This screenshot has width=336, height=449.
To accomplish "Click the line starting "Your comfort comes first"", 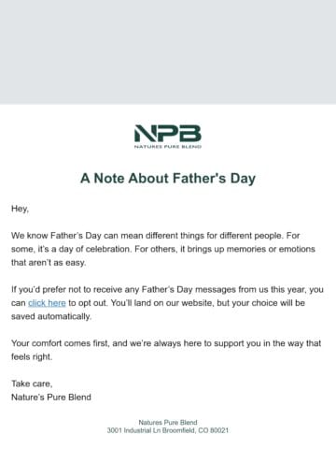I will 166,343.
